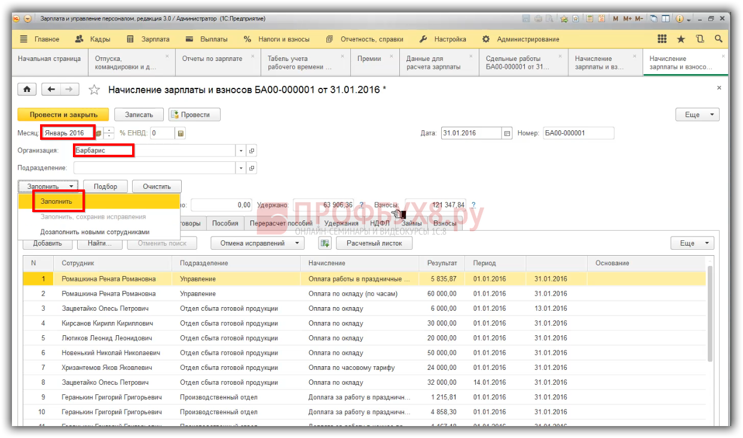The height and width of the screenshot is (438, 743).
Task: Open the functions grid menu icon
Action: click(x=662, y=39)
